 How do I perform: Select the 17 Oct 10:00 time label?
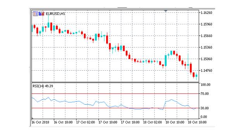[x=108, y=122]
